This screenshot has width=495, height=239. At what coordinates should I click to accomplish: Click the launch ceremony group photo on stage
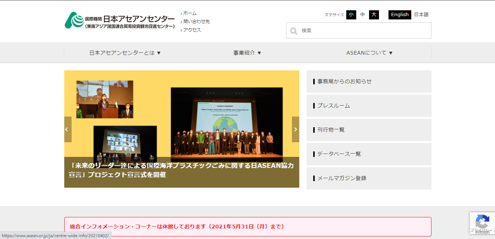pyautogui.click(x=227, y=125)
